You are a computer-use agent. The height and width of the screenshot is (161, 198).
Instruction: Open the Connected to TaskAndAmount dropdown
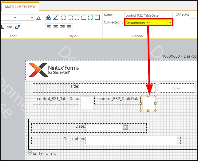pyautogui.click(x=148, y=23)
